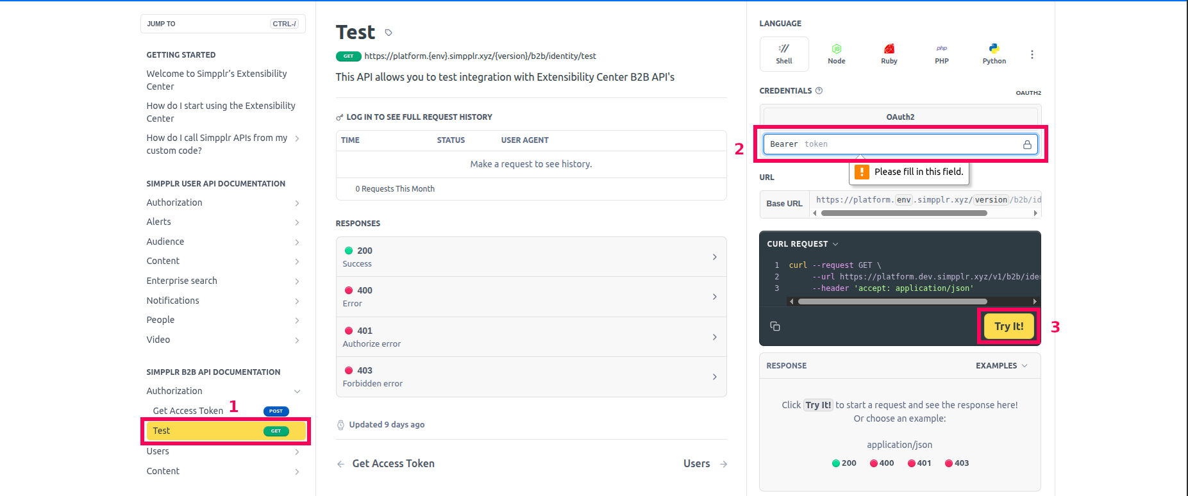Image resolution: width=1188 pixels, height=496 pixels.
Task: Open How do I start using page
Action: (x=221, y=112)
